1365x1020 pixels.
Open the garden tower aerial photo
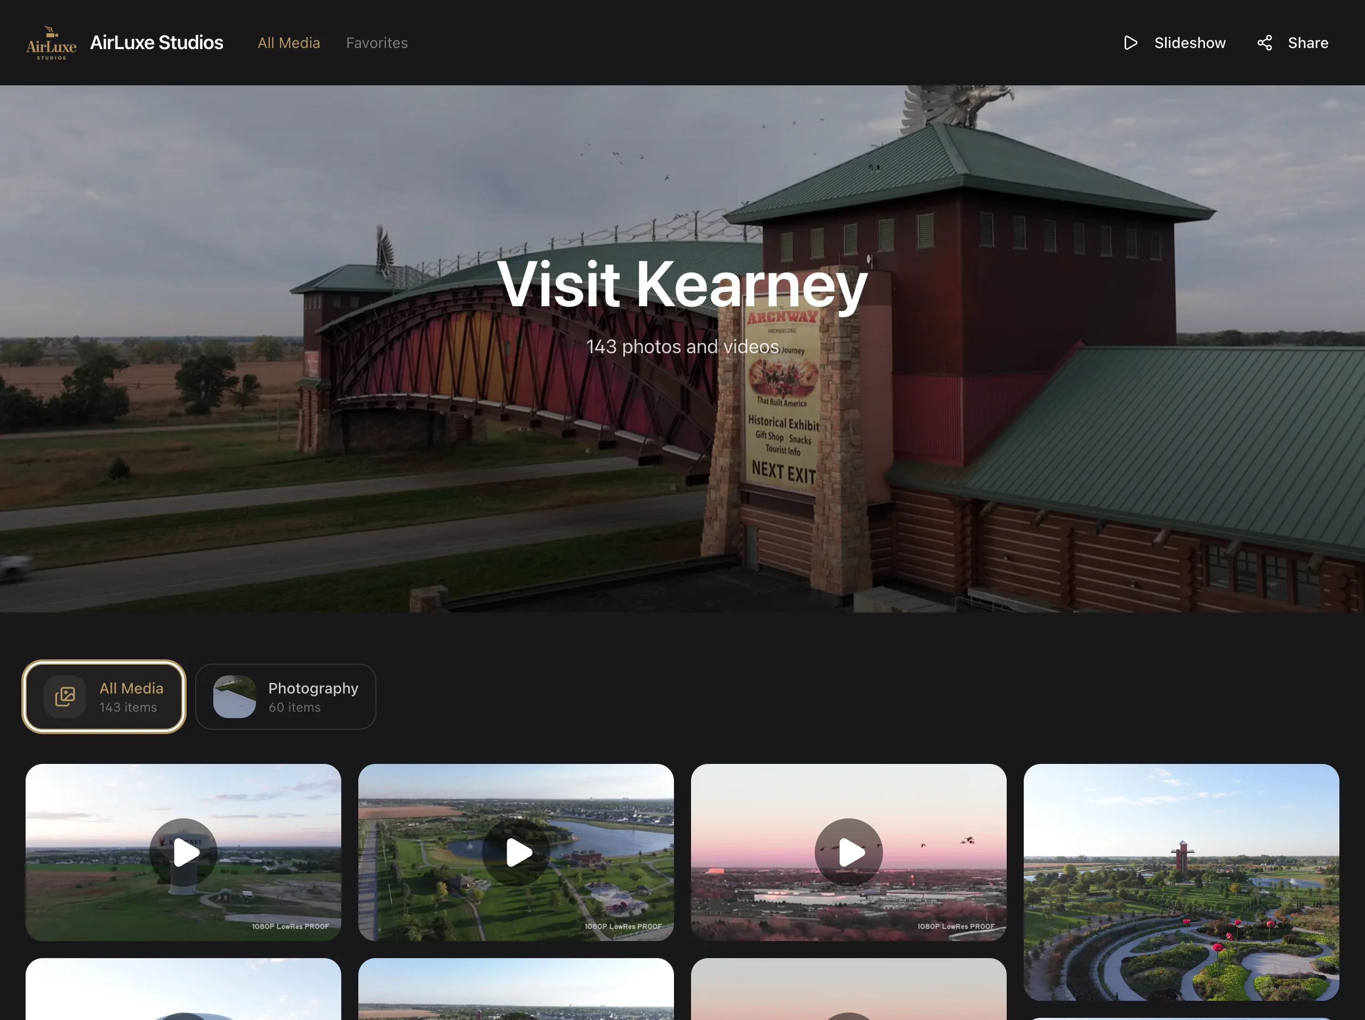(1181, 882)
